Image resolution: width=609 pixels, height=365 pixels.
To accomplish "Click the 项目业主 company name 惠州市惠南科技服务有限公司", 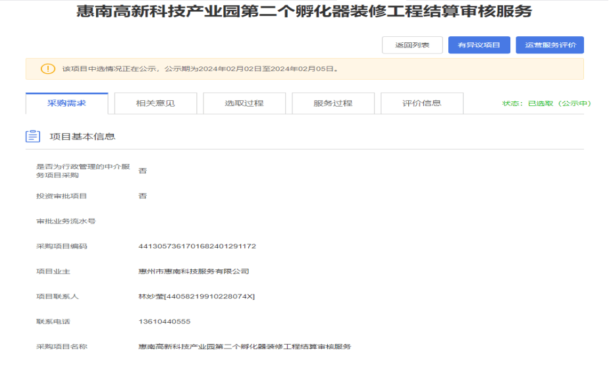I will (x=194, y=271).
